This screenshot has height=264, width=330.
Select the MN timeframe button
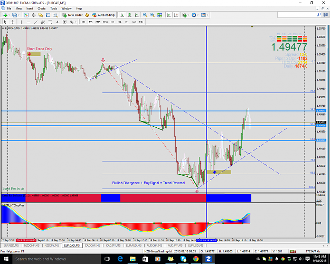point(141,22)
